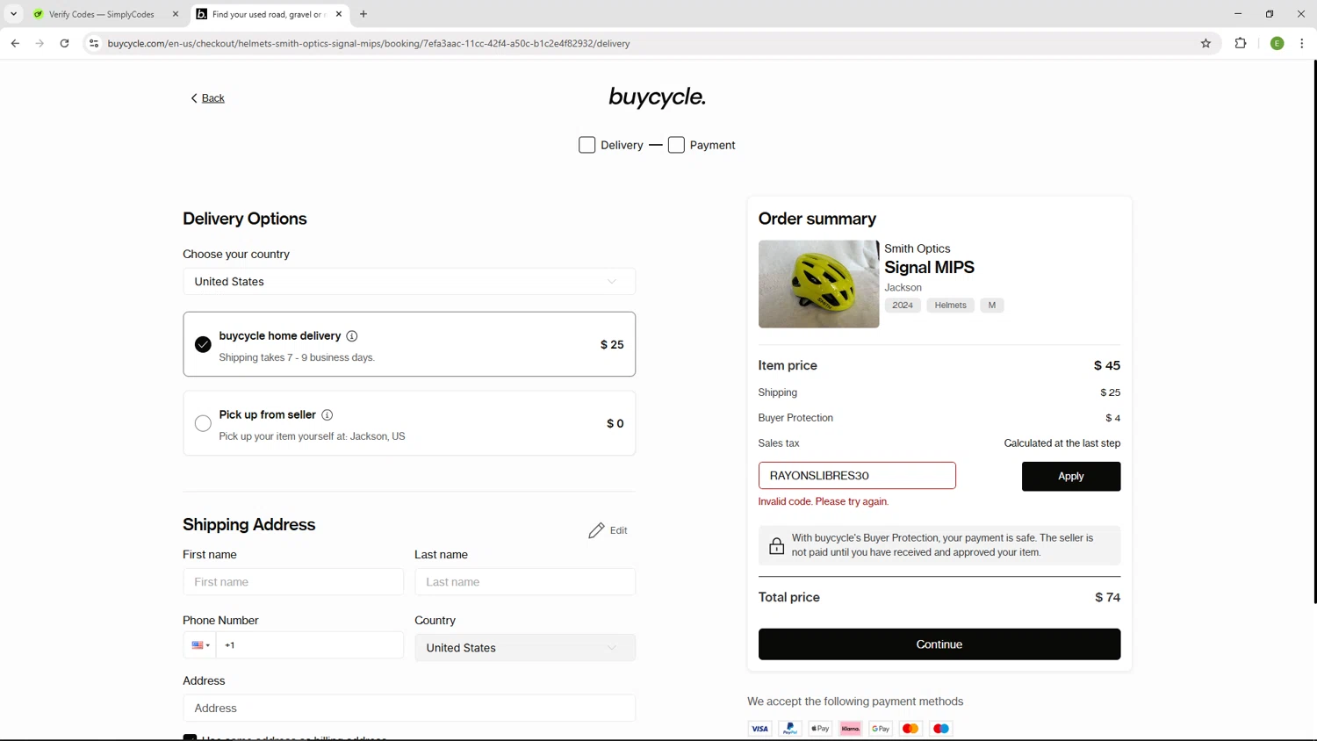Open site information icon in address bar
Image resolution: width=1317 pixels, height=741 pixels.
point(94,43)
